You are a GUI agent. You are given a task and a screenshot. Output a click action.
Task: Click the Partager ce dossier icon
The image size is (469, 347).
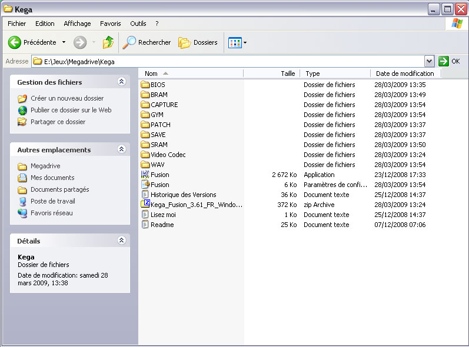click(x=22, y=122)
